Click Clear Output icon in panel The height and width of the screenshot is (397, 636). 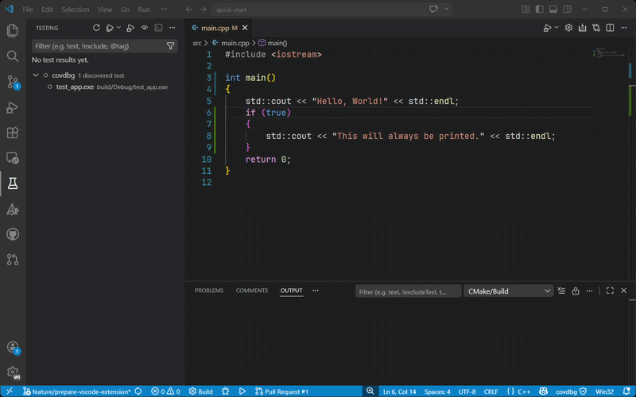[561, 291]
